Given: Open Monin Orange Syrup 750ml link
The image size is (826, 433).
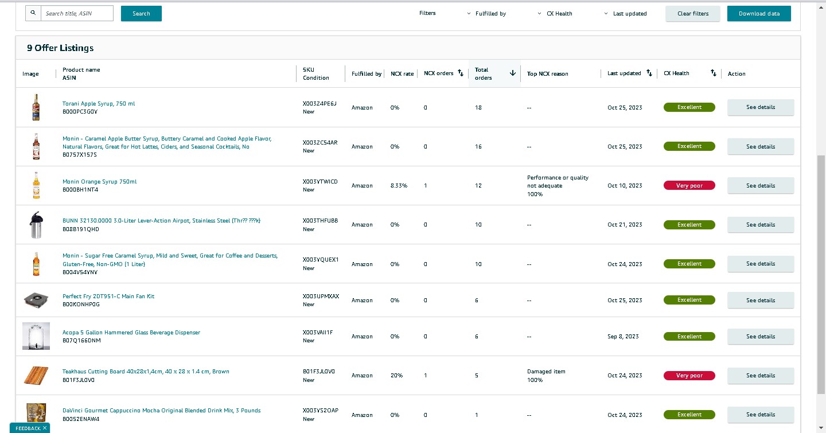Looking at the screenshot, I should click(99, 182).
